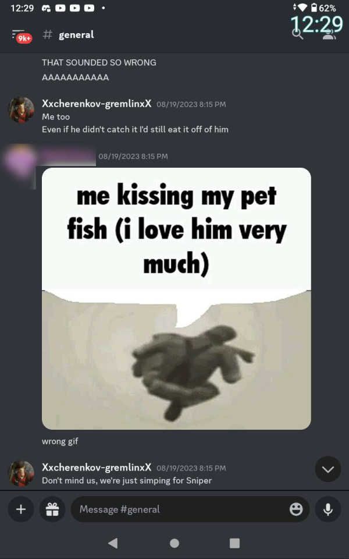Open the pet fish GIF image
The image size is (349, 559).
(176, 298)
